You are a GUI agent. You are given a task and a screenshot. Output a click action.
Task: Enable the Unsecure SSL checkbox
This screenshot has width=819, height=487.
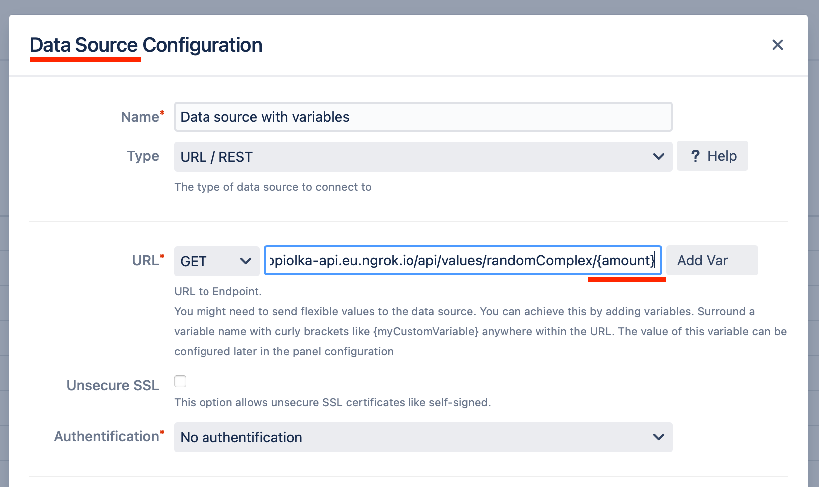[180, 381]
